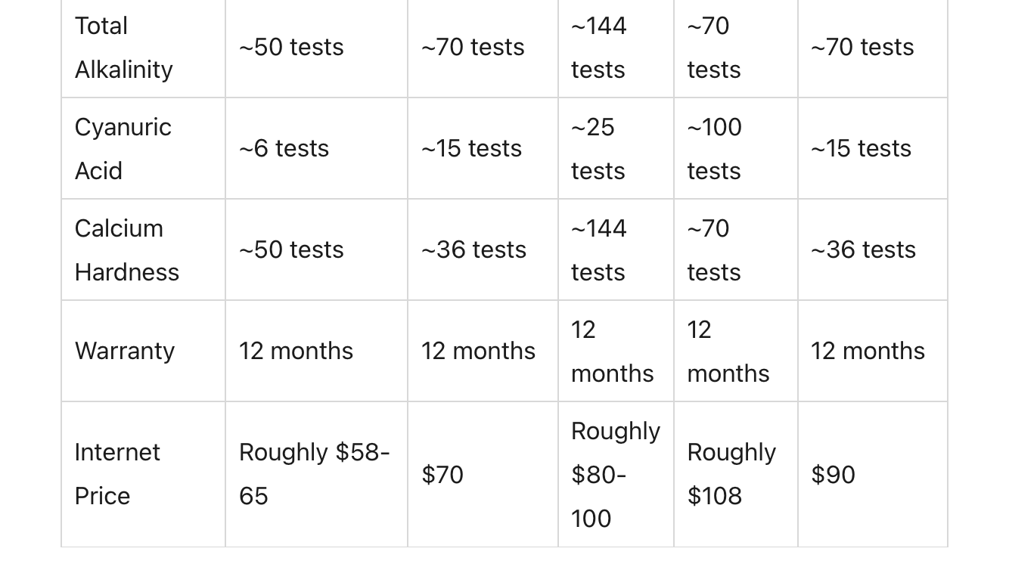Select the ~50 tests Calcium Hardness cell
The height and width of the screenshot is (567, 1009).
(316, 250)
